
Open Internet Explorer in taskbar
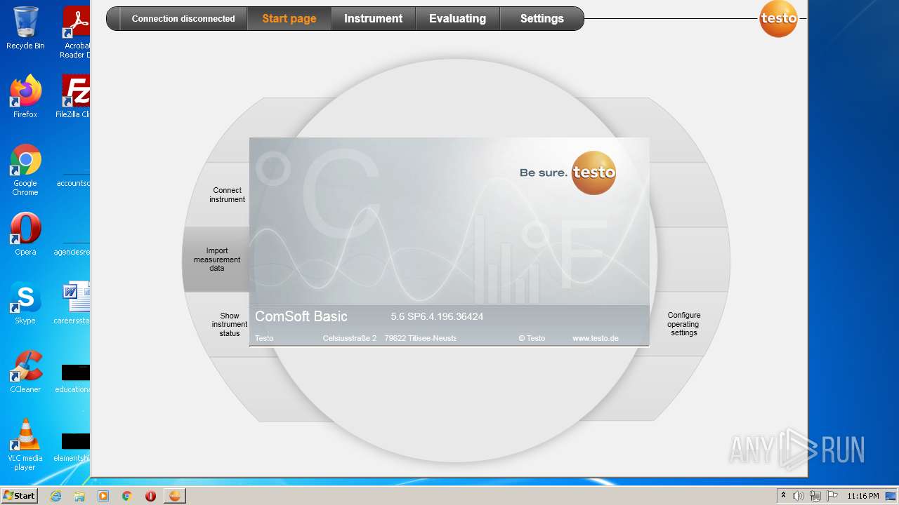pos(55,496)
